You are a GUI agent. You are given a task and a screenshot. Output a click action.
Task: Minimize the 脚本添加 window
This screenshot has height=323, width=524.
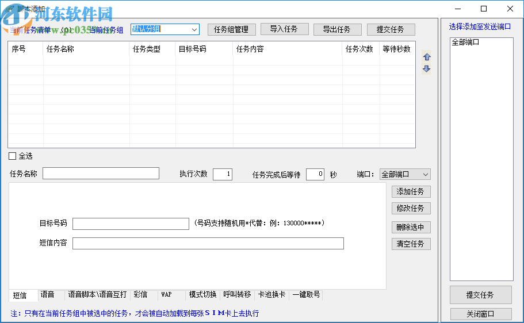458,9
